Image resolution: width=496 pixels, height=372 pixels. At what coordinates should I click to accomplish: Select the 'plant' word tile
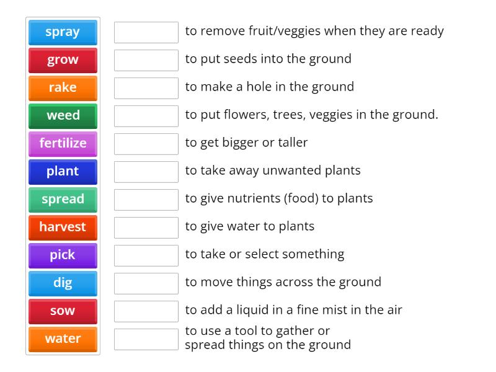pyautogui.click(x=62, y=172)
